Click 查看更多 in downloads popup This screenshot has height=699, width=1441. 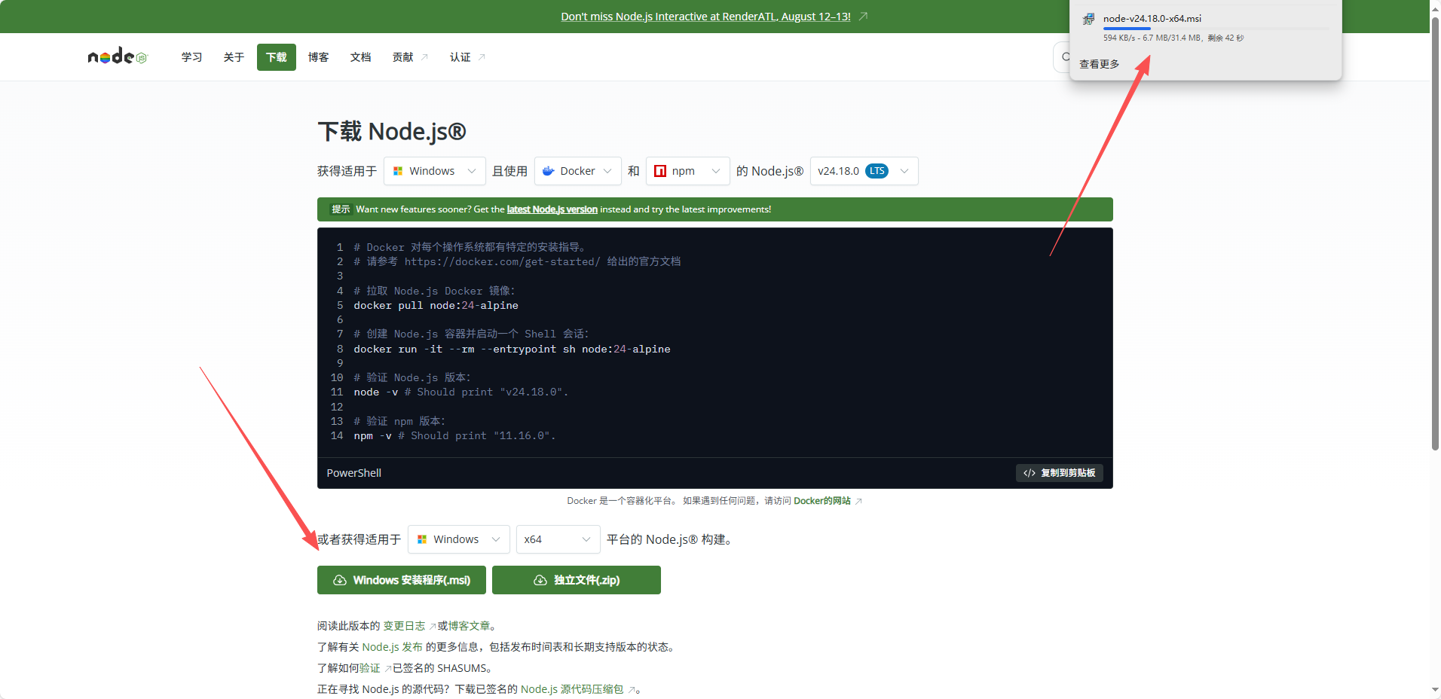(1099, 64)
